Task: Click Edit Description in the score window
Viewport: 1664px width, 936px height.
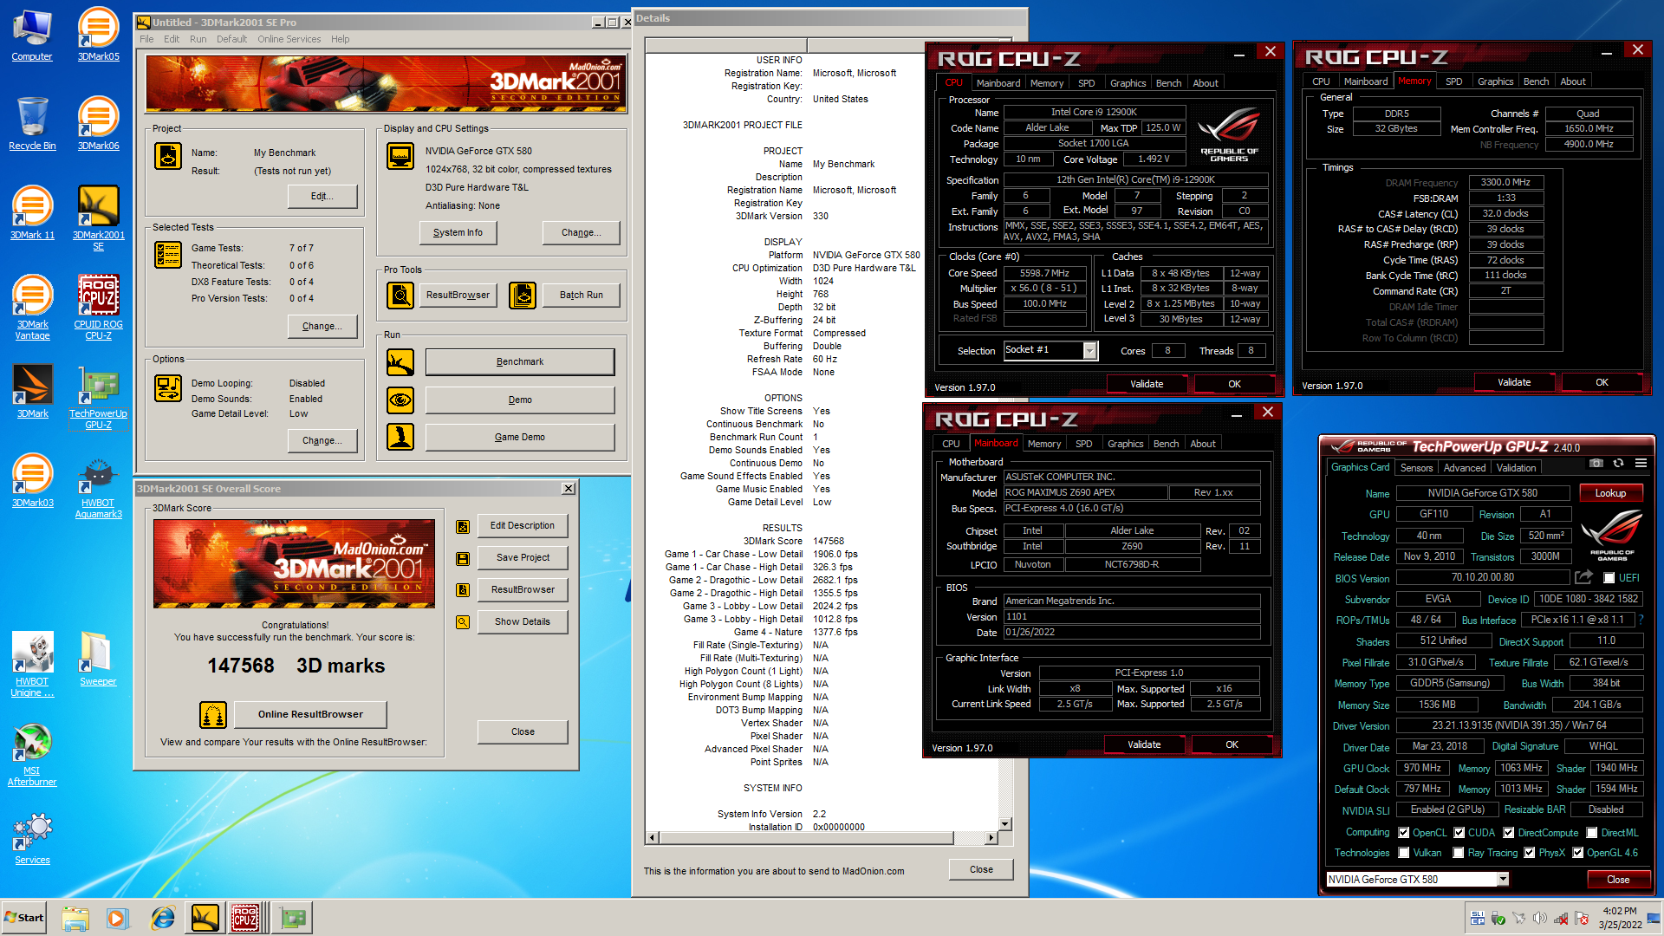Action: point(523,526)
